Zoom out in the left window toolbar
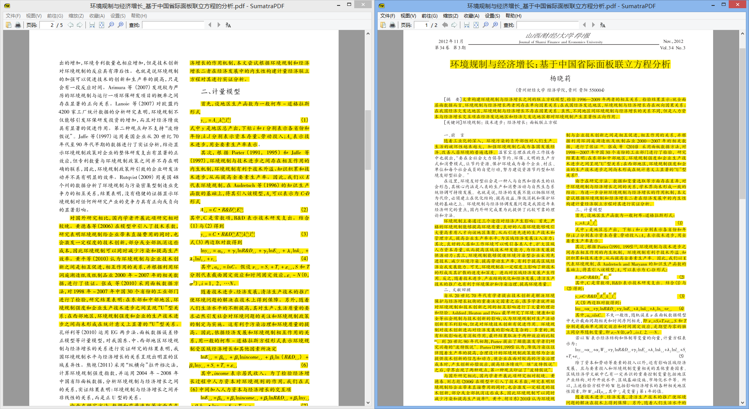Viewport: 749px width, 409px height. click(x=111, y=25)
